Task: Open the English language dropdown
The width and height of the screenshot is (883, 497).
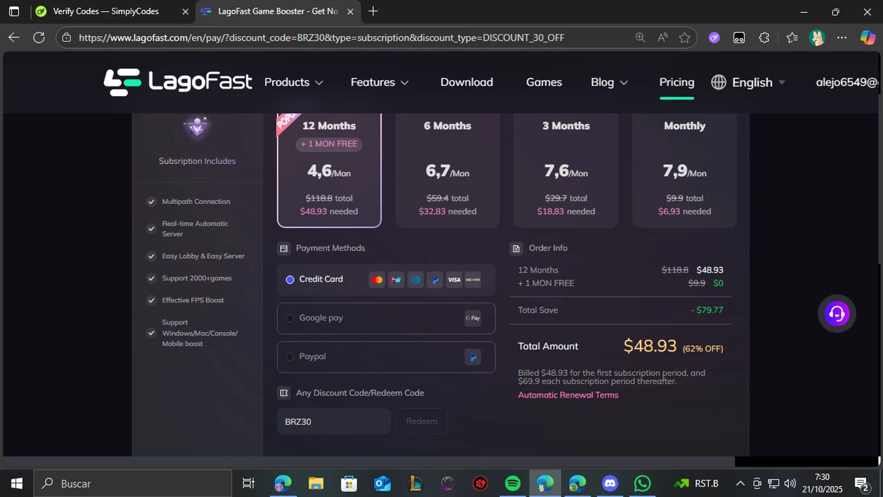Action: click(x=759, y=82)
